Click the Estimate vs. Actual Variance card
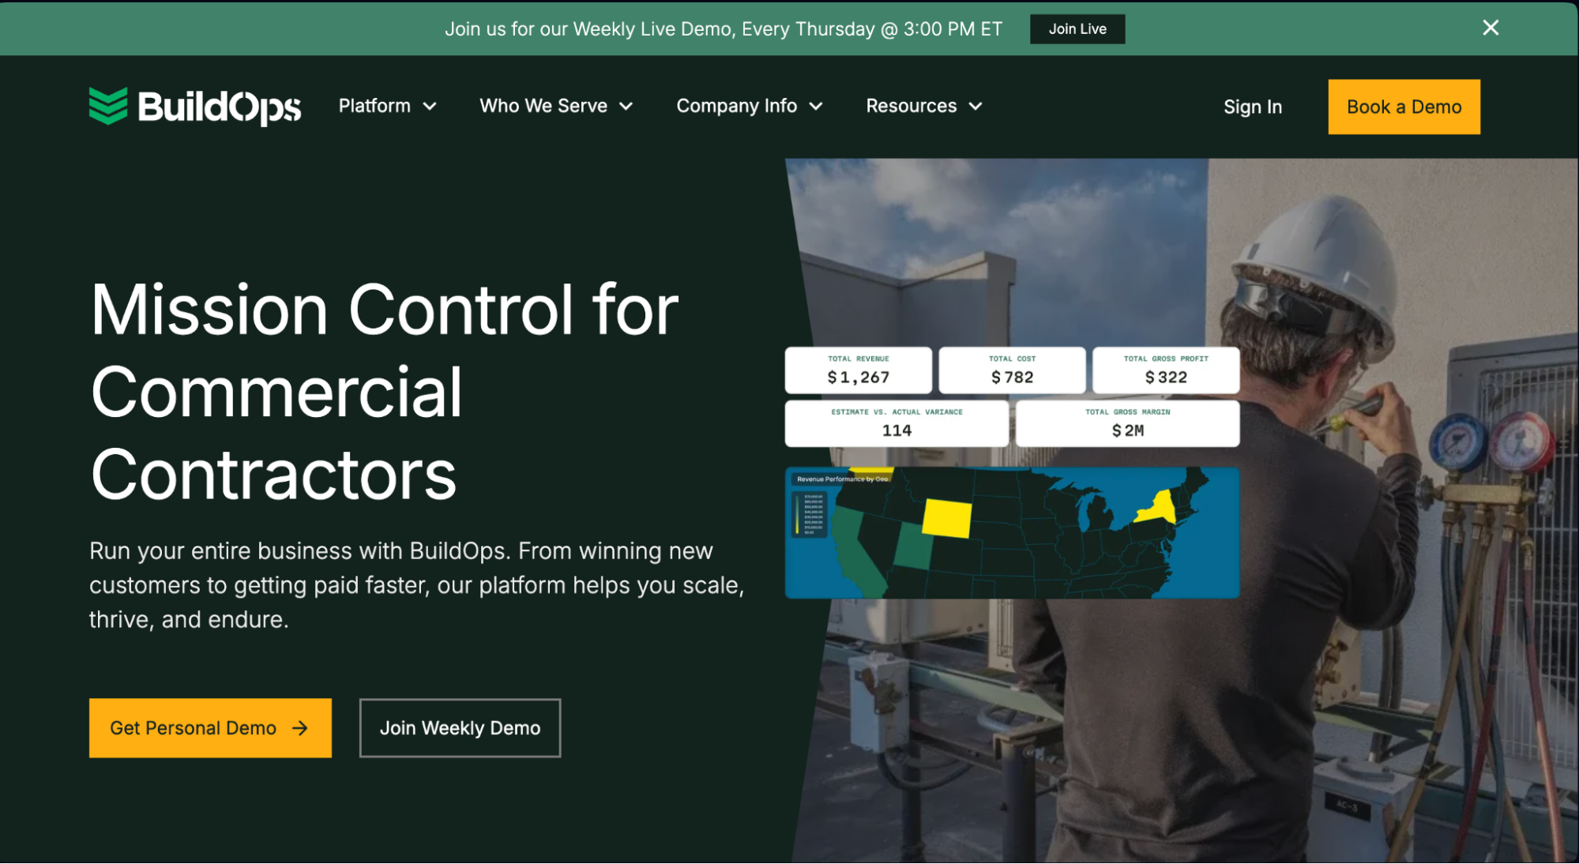Screen dimensions: 1579x864 click(896, 423)
